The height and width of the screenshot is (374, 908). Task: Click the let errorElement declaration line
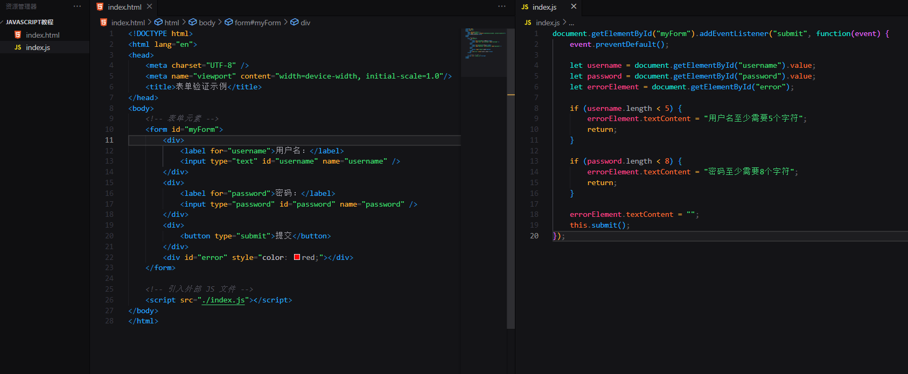682,87
